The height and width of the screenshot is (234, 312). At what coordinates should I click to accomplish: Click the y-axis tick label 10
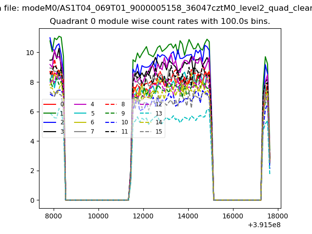tap(30, 53)
